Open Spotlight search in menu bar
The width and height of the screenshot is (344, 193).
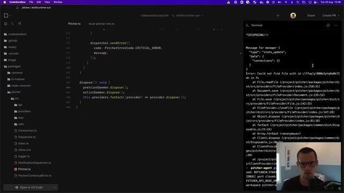297,2
